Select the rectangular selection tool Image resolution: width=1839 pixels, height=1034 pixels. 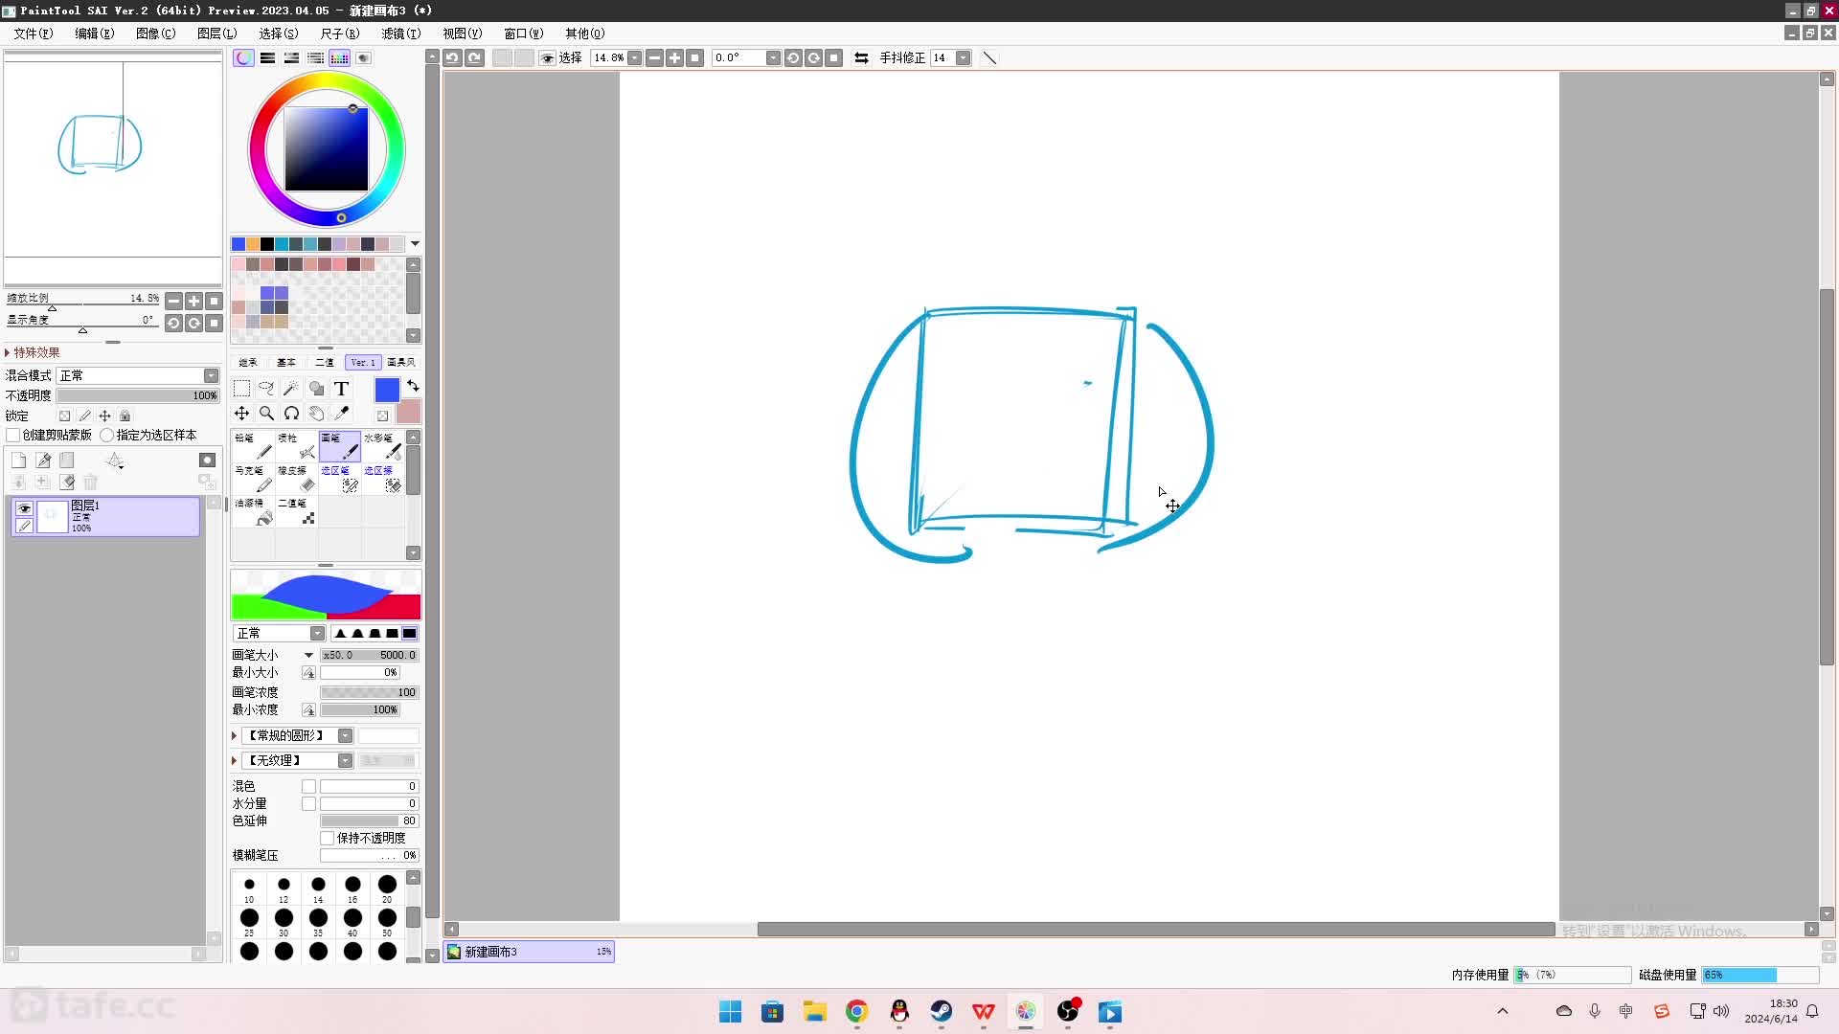pyautogui.click(x=241, y=389)
